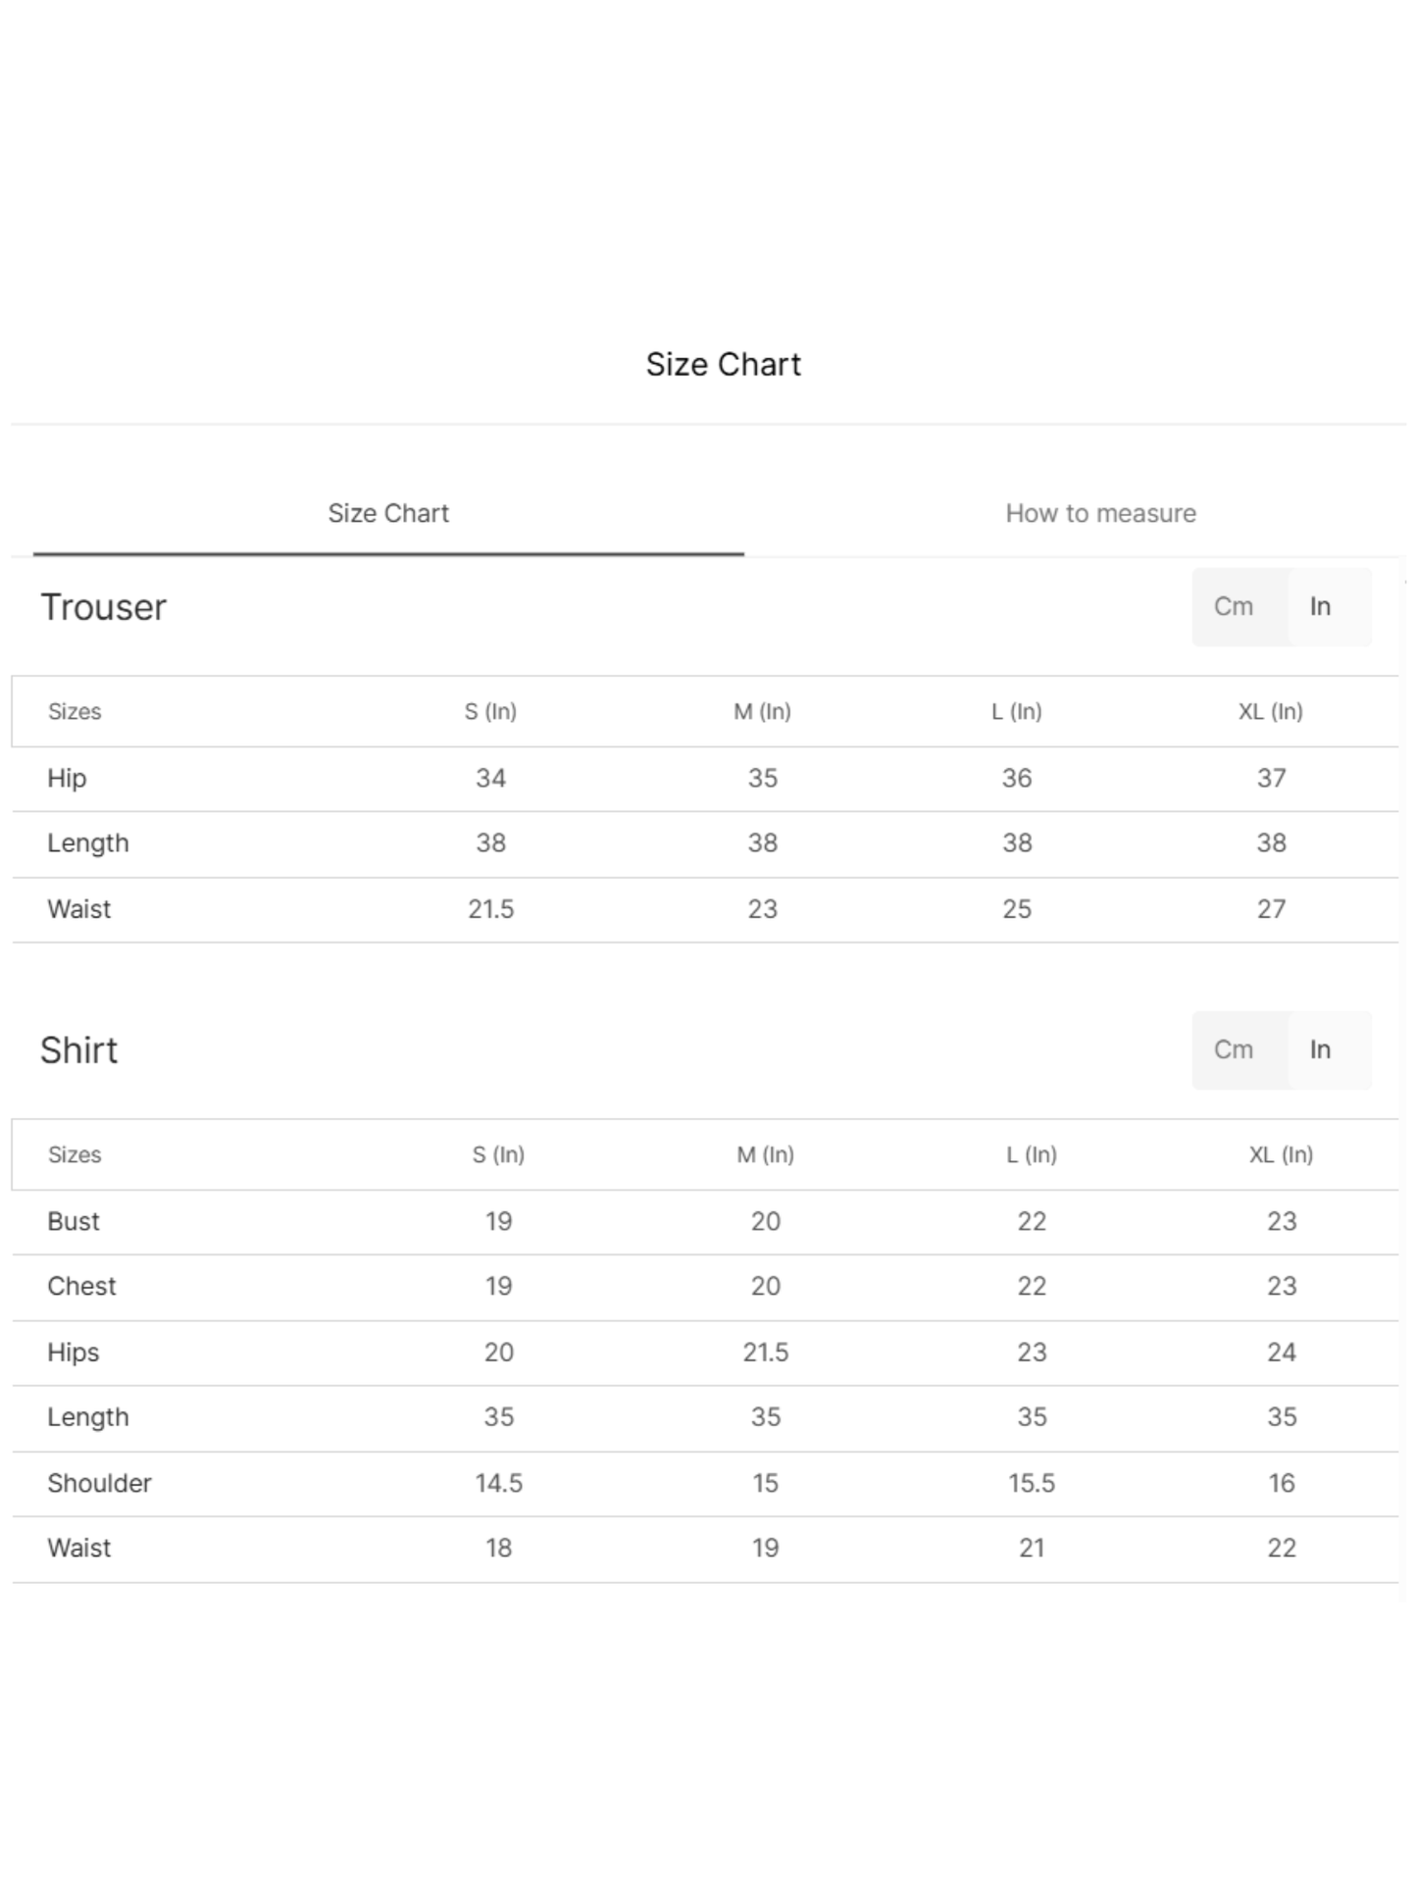Image resolution: width=1417 pixels, height=1890 pixels.
Task: Toggle Shirt units to In
Action: [1320, 1049]
